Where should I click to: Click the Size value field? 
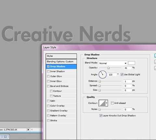point(127,90)
